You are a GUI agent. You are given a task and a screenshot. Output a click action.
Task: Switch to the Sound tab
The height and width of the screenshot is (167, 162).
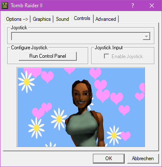click(x=62, y=19)
